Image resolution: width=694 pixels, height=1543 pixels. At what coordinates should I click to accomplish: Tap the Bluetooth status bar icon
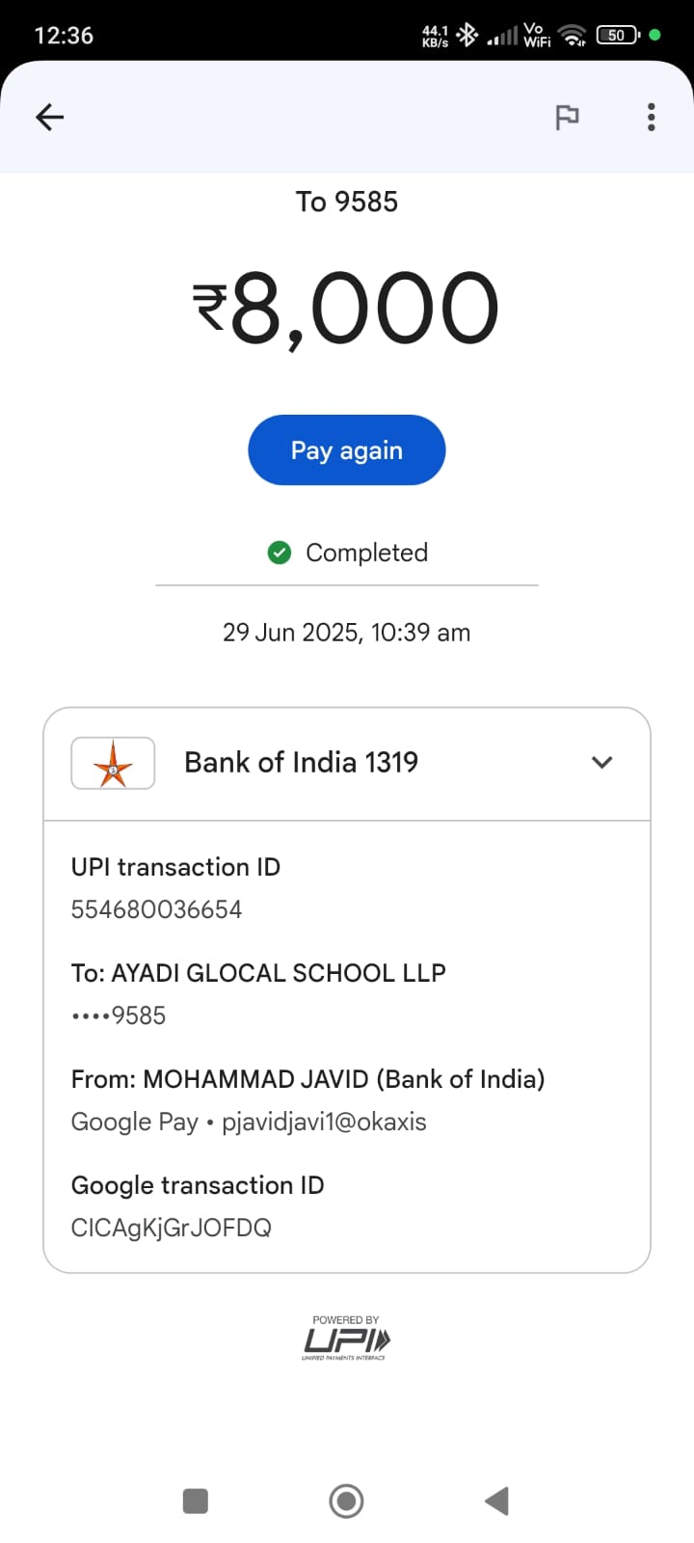tap(467, 36)
